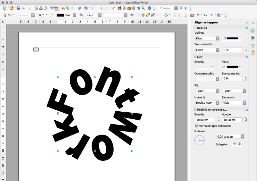Click the Open file folder icon
The height and width of the screenshot is (181, 257).
[12, 8]
